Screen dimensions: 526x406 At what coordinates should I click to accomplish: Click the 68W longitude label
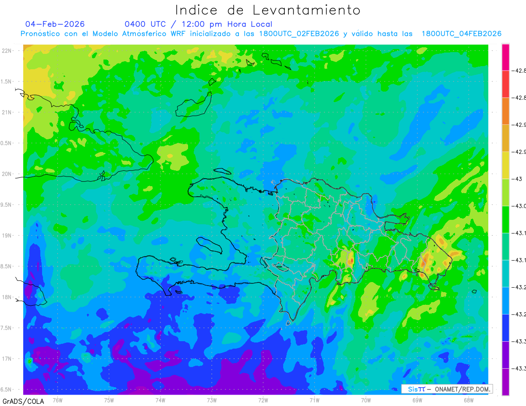[x=469, y=400]
